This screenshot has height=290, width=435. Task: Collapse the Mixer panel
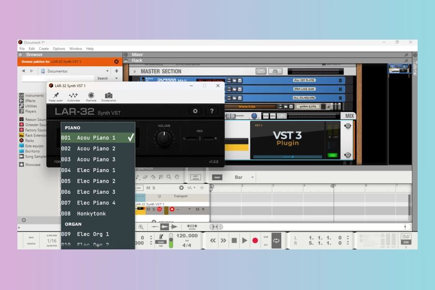click(x=126, y=55)
